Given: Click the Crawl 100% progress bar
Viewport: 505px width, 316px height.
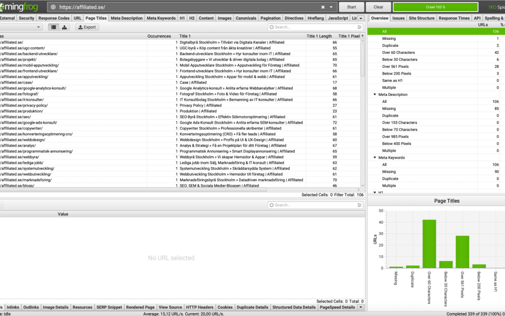Looking at the screenshot, I should (435, 7).
